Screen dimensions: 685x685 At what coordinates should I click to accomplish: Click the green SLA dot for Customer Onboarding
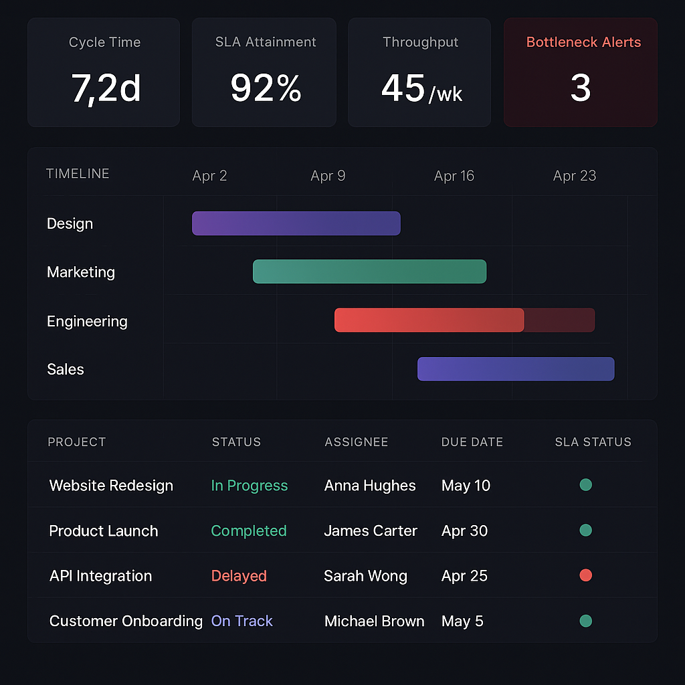(585, 621)
